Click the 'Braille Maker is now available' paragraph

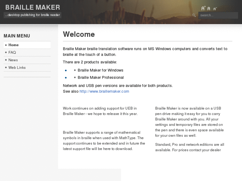pyautogui.click(x=189, y=122)
